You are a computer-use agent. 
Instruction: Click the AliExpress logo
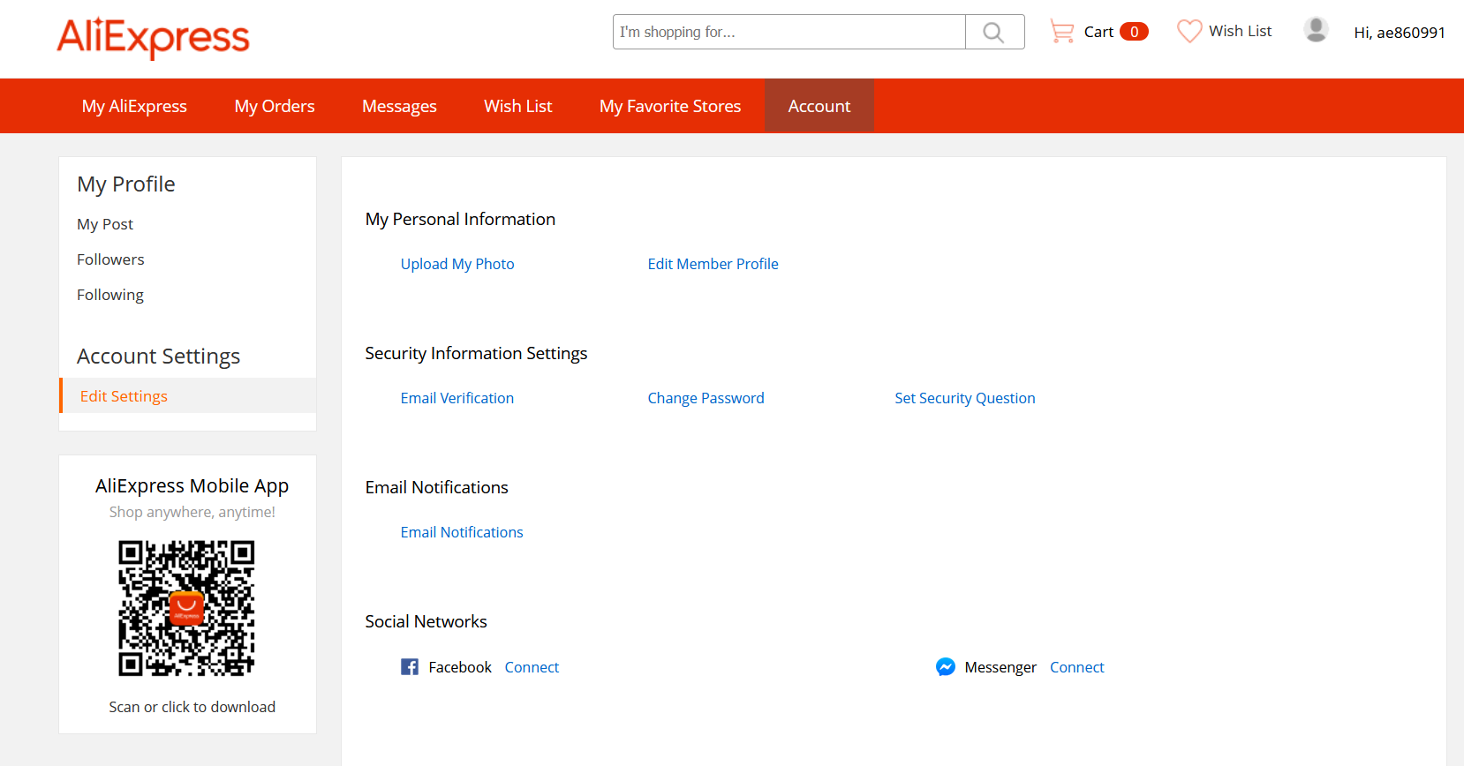(x=154, y=38)
